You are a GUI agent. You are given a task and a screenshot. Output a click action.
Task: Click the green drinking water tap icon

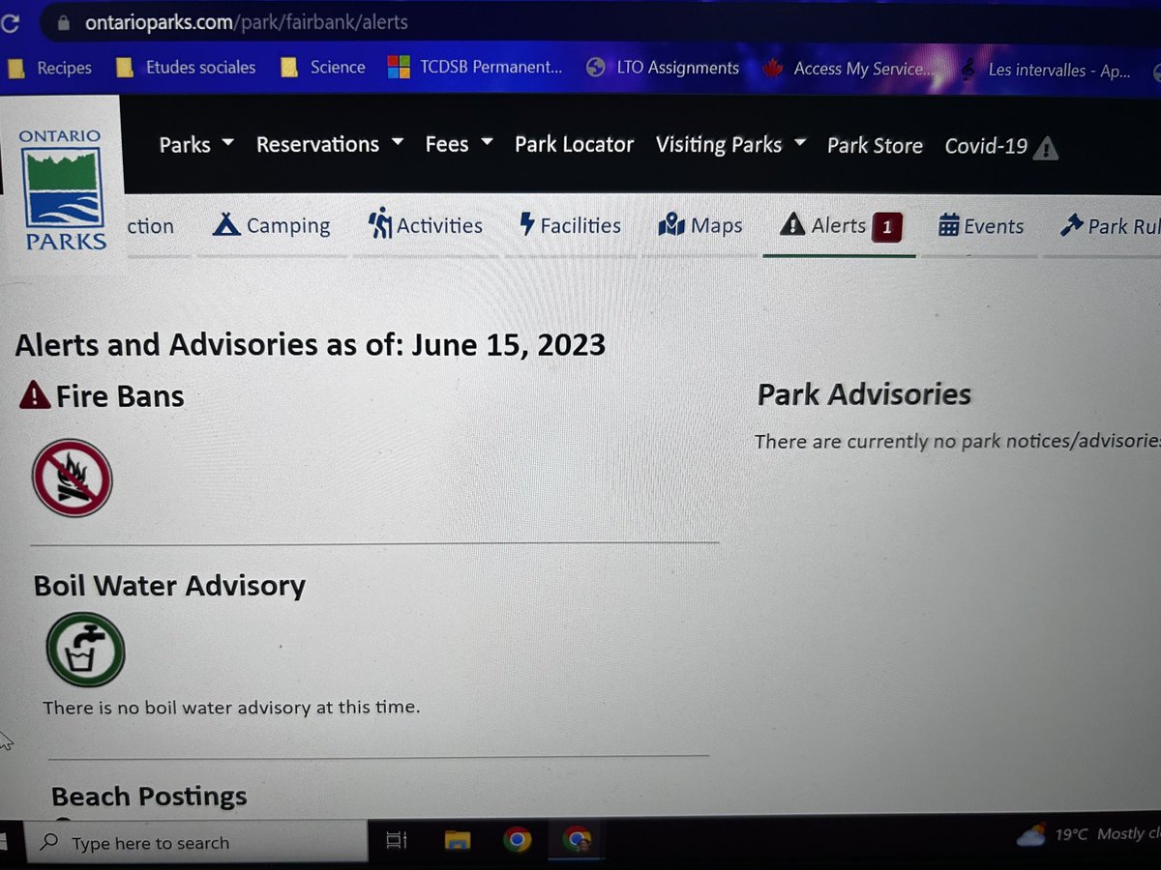[86, 650]
